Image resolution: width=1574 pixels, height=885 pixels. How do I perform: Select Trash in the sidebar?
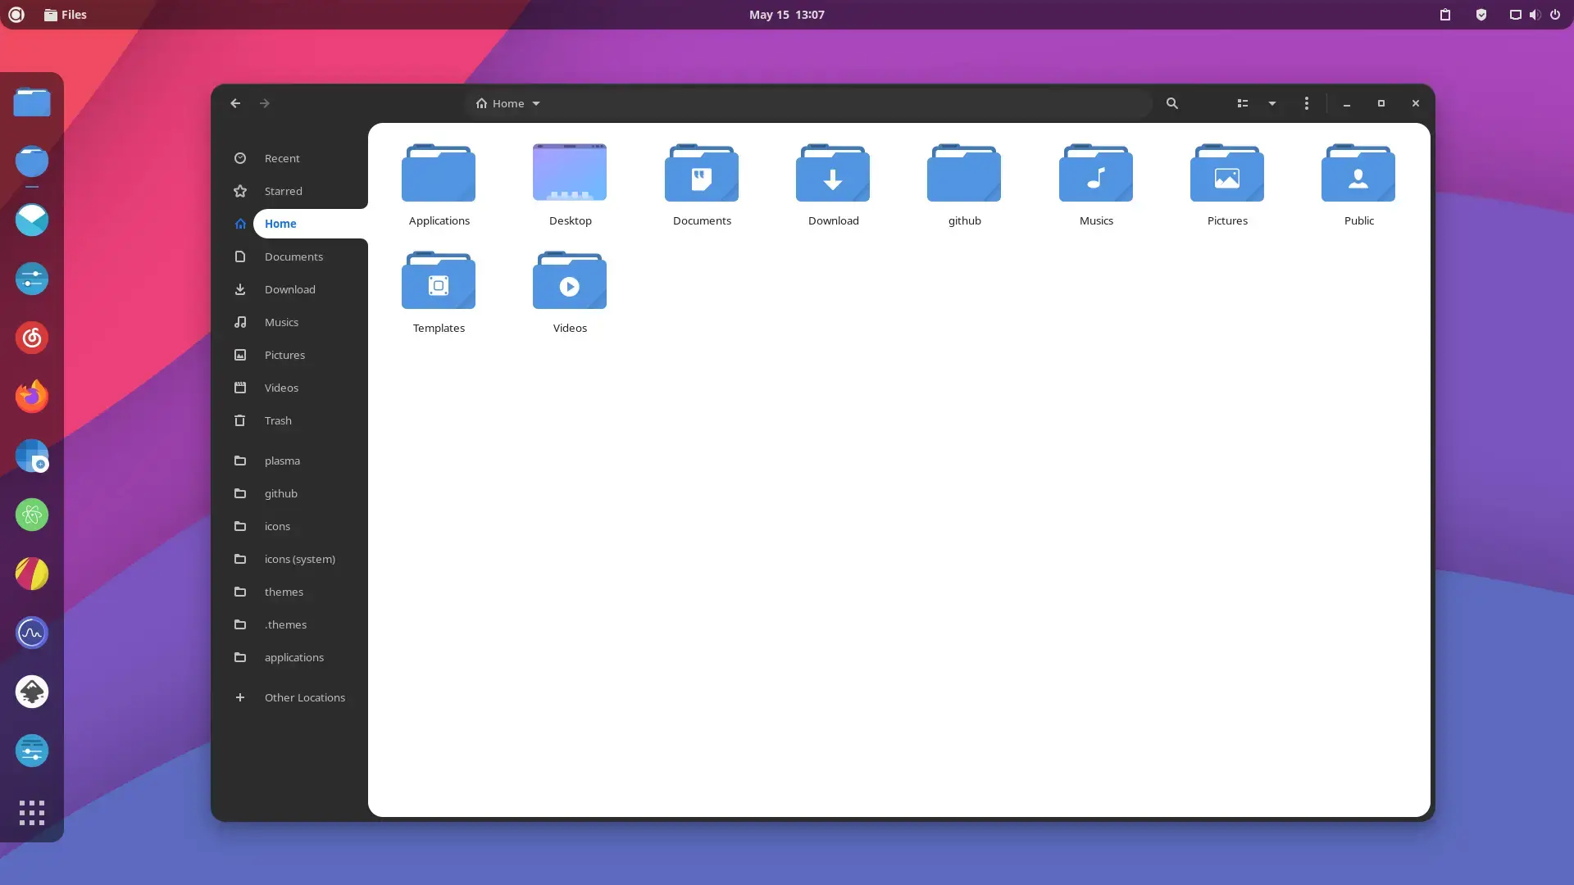277,420
